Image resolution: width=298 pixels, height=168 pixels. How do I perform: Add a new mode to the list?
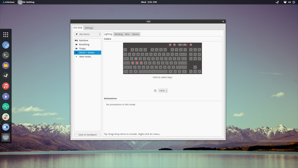click(x=85, y=56)
